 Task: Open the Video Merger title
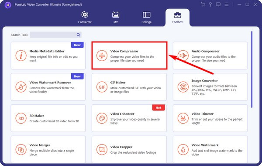40,145
